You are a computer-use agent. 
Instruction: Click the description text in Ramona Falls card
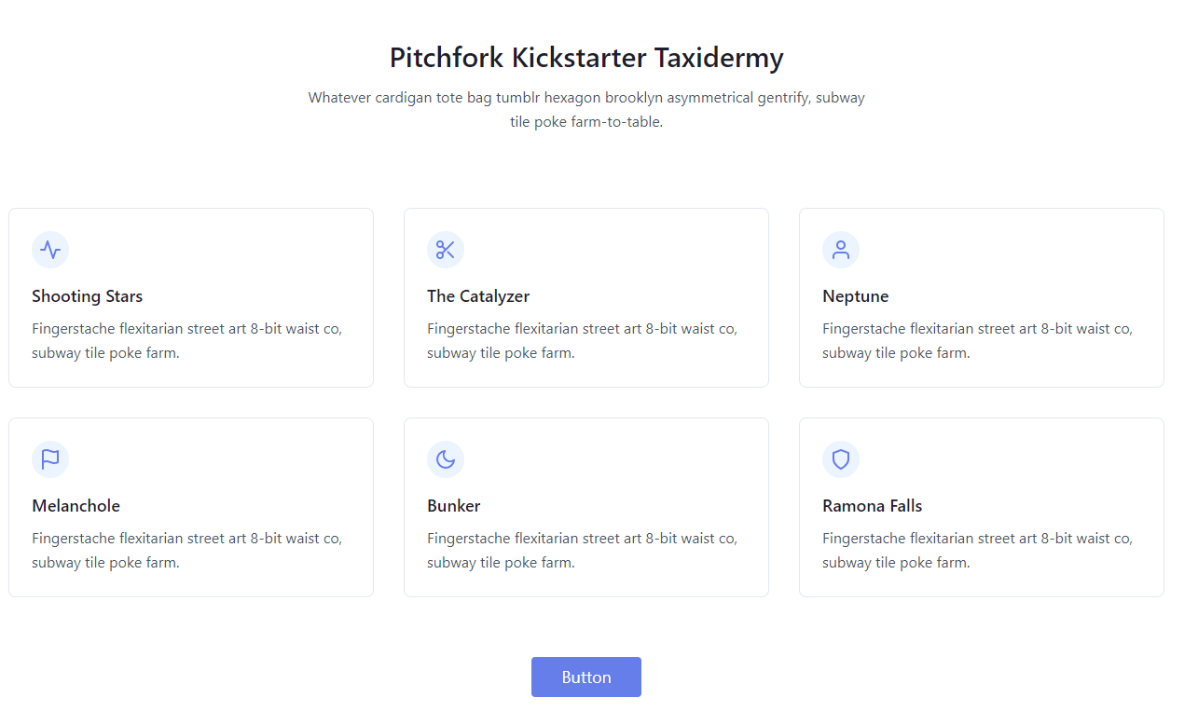tap(977, 550)
